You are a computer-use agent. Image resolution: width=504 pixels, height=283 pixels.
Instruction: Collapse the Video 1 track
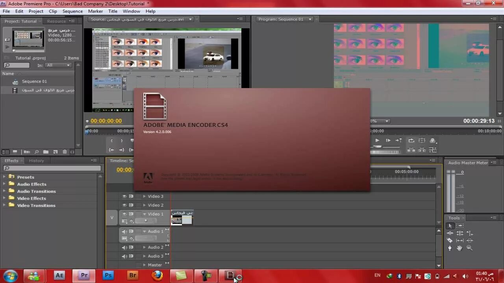[x=144, y=214]
